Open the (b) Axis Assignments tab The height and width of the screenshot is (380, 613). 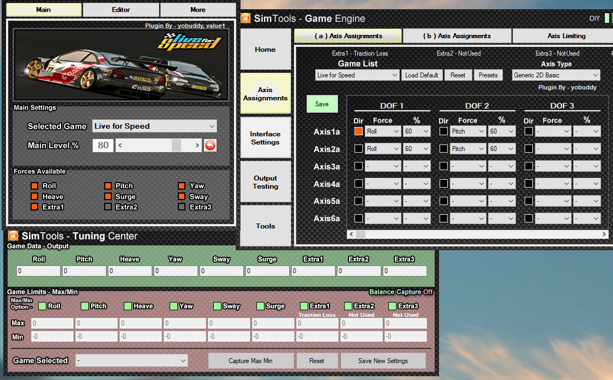pyautogui.click(x=457, y=35)
